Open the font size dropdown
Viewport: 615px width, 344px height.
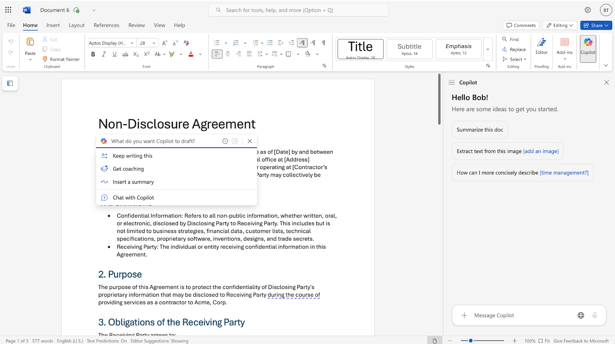pyautogui.click(x=154, y=43)
